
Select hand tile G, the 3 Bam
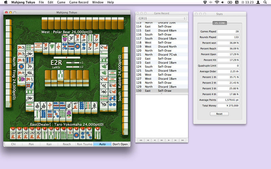pyautogui.click(x=51, y=134)
